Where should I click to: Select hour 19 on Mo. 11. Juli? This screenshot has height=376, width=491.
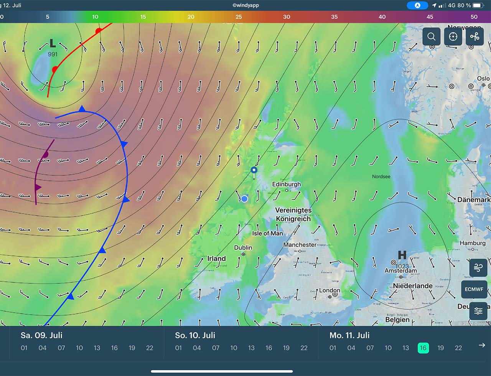441,348
